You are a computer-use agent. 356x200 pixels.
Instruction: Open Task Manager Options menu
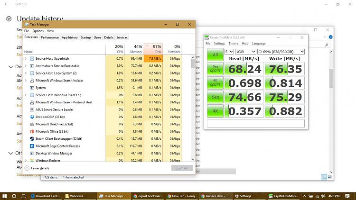point(38,31)
